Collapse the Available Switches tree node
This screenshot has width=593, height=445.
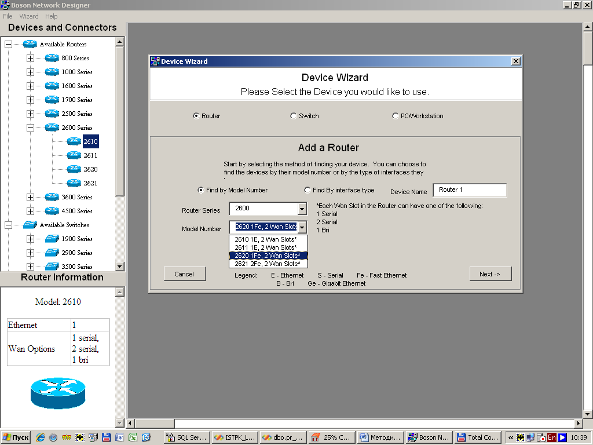(x=8, y=225)
